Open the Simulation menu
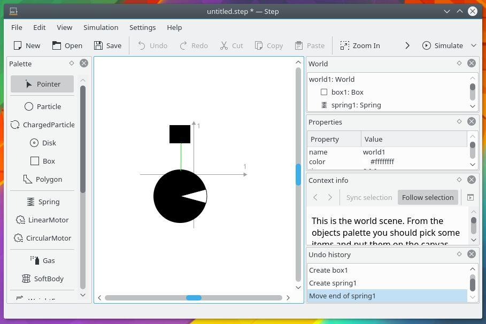This screenshot has width=486, height=324. point(101,27)
